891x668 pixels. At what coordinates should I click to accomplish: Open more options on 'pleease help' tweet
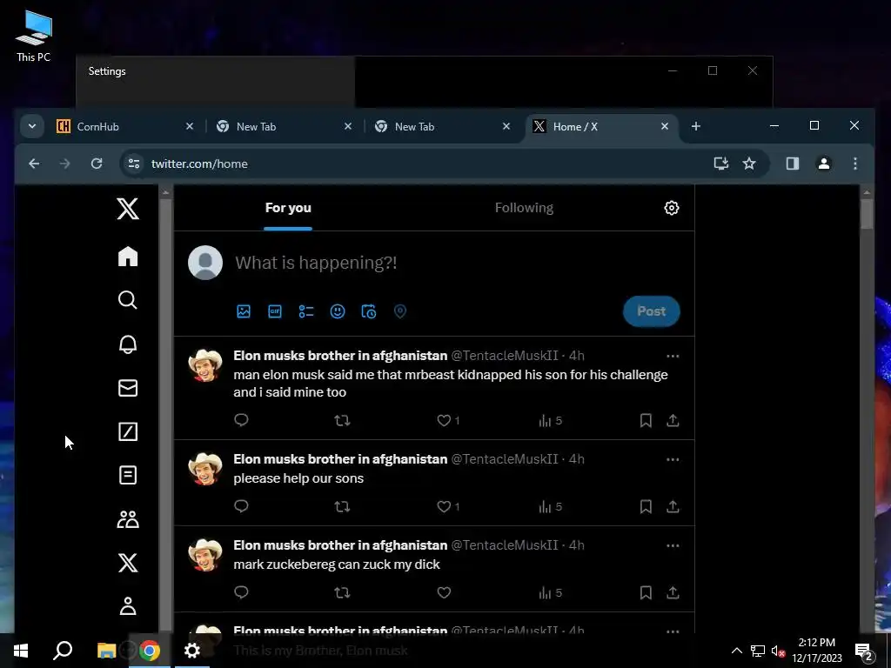point(673,459)
